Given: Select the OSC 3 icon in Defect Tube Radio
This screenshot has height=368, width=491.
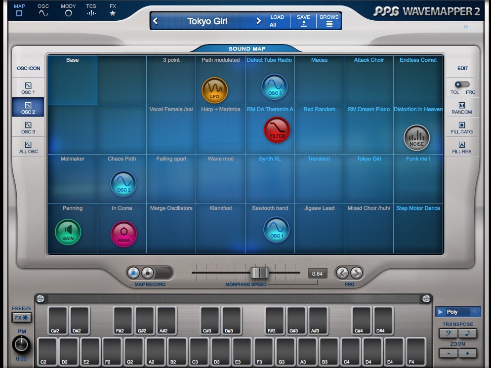Looking at the screenshot, I should pyautogui.click(x=274, y=87).
